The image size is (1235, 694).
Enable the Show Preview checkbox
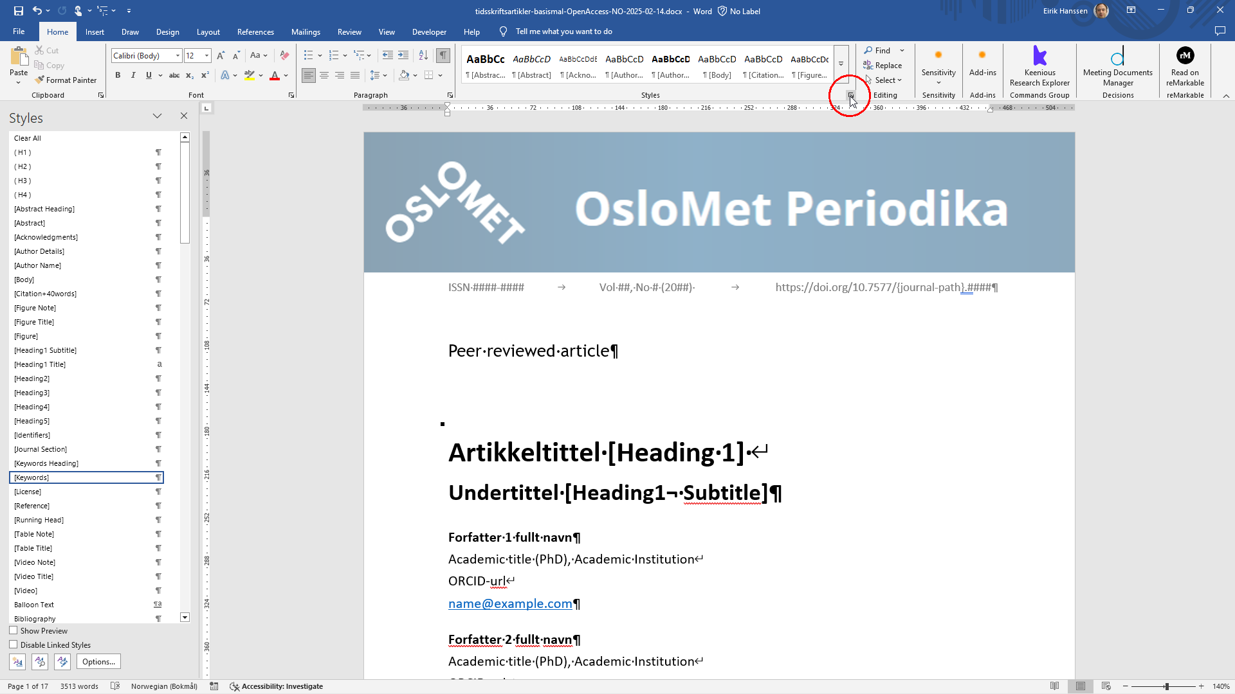pyautogui.click(x=14, y=630)
